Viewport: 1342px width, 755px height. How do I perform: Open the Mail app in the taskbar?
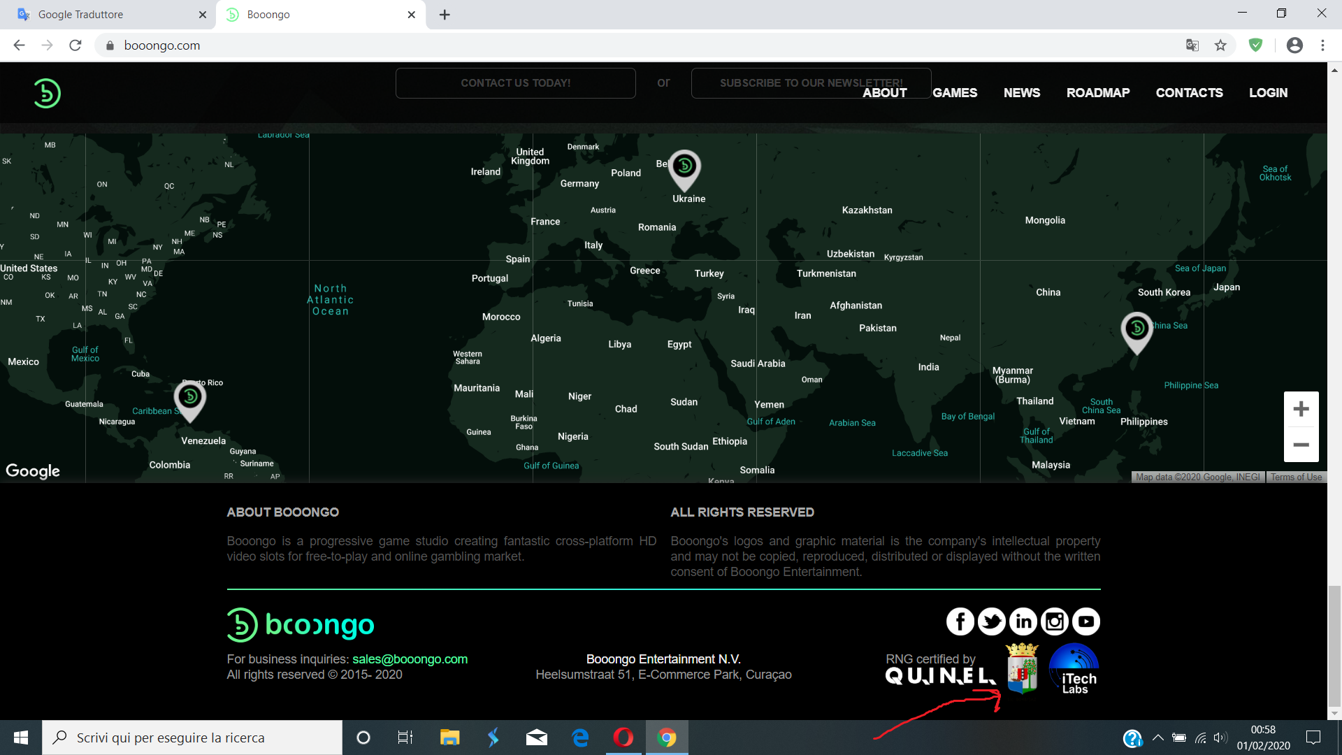click(x=537, y=738)
